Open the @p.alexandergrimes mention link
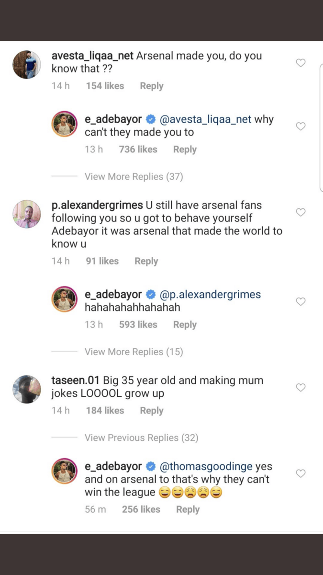This screenshot has width=323, height=575. (x=210, y=294)
